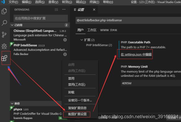
Task: Click the enabled extensions count badge 2
Action: [x=66, y=25]
